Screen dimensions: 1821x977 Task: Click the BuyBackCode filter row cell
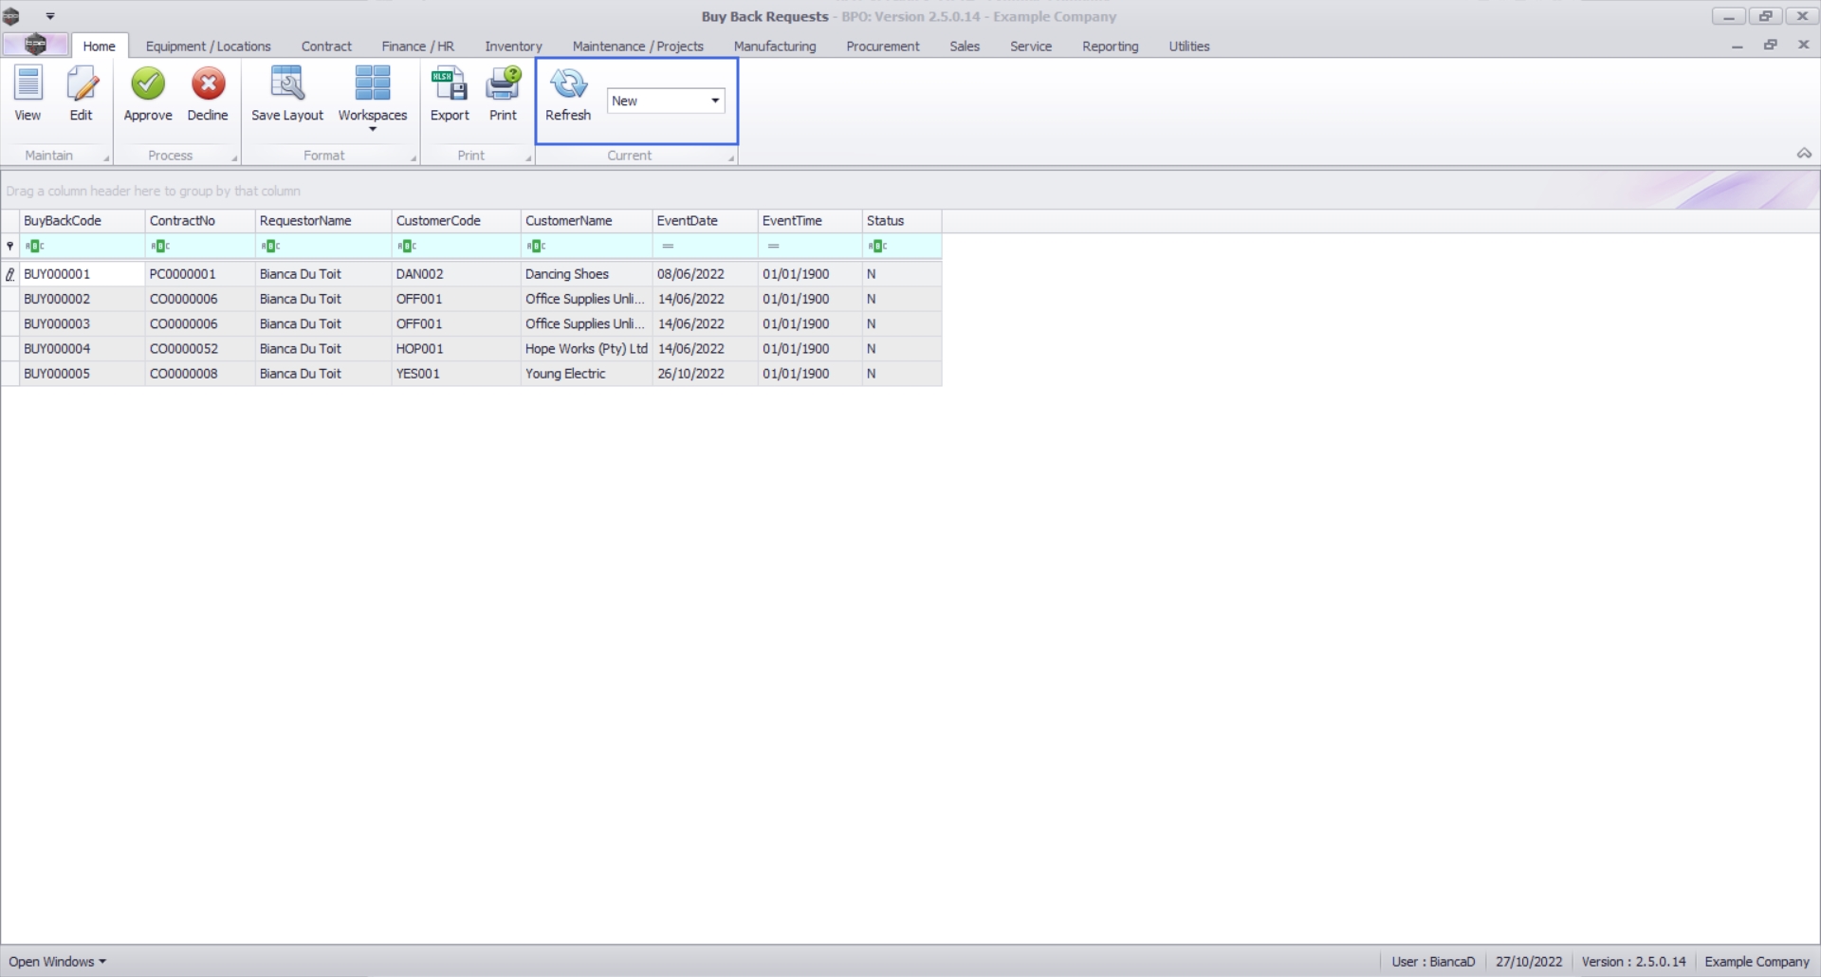pos(83,246)
